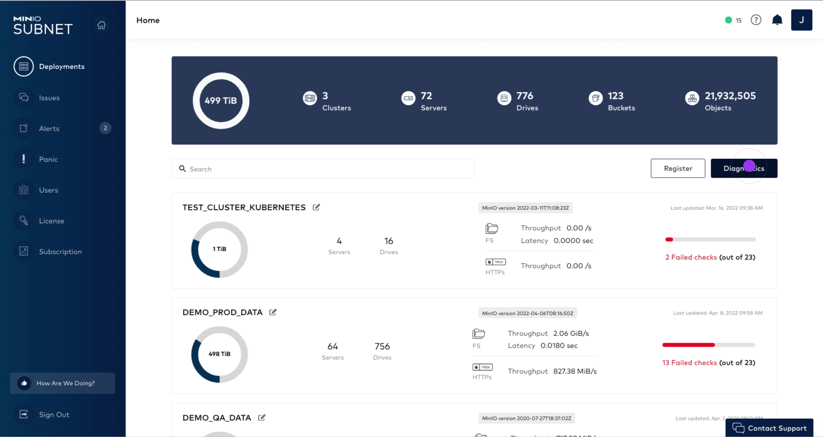Open the Subscription invoice icon
Image resolution: width=823 pixels, height=437 pixels.
(23, 251)
